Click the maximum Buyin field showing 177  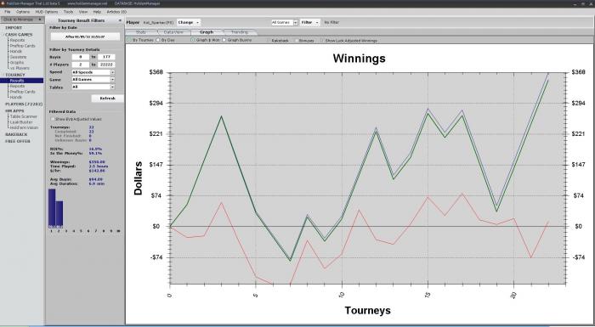106,57
